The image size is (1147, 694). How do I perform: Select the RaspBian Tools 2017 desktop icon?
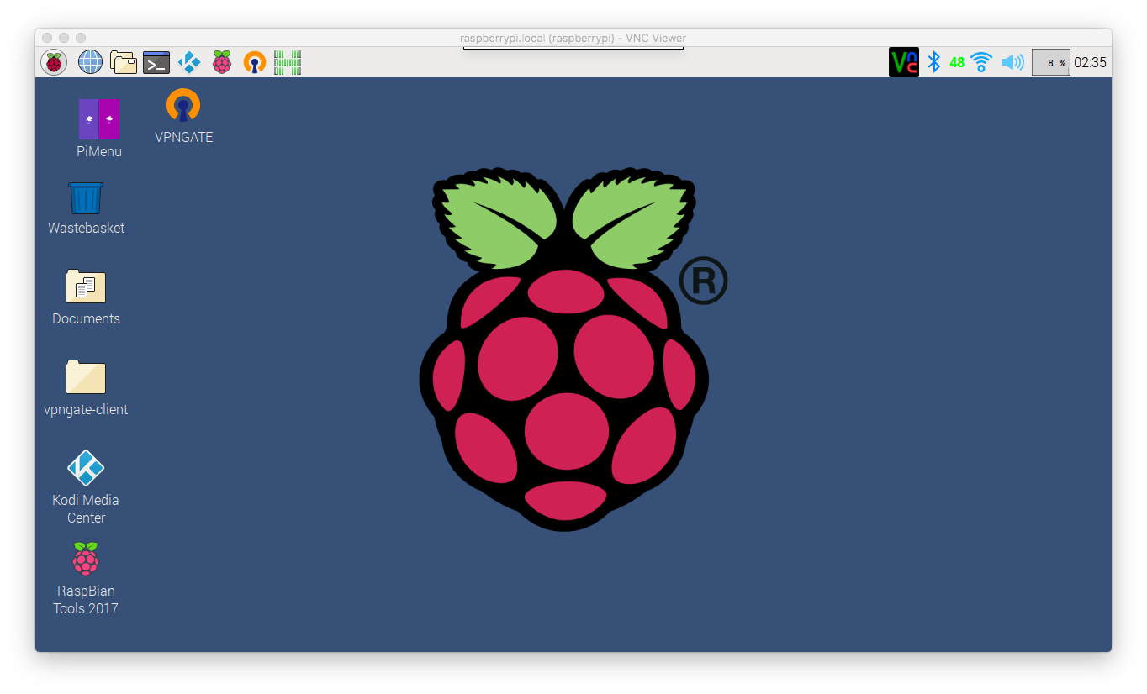point(86,578)
